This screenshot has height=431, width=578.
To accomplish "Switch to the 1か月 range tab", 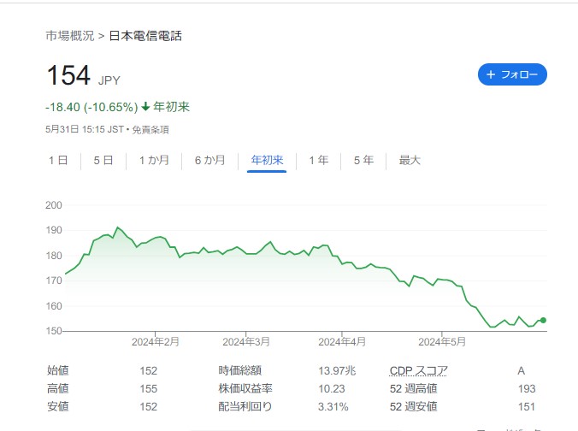I will [x=154, y=161].
